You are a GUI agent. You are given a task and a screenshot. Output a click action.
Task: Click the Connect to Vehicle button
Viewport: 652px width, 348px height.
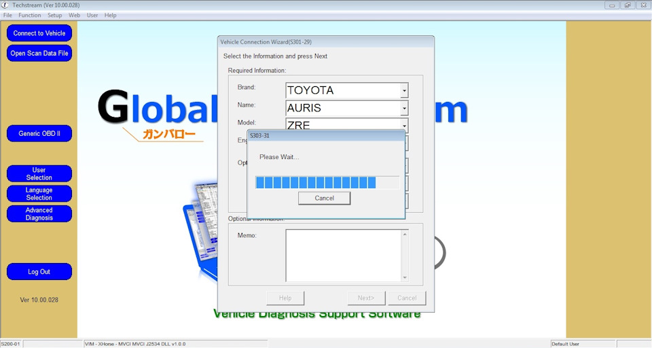coord(39,33)
